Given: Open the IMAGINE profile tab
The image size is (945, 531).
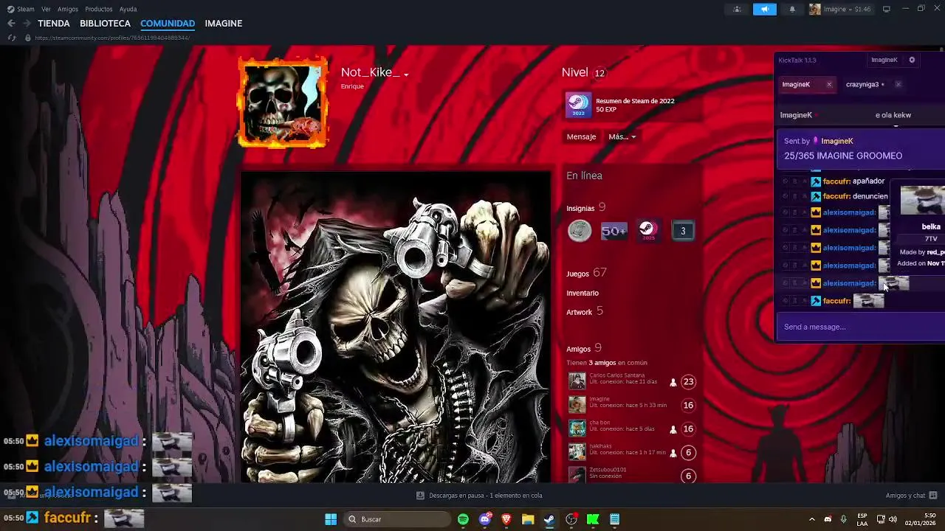Looking at the screenshot, I should click(x=224, y=24).
